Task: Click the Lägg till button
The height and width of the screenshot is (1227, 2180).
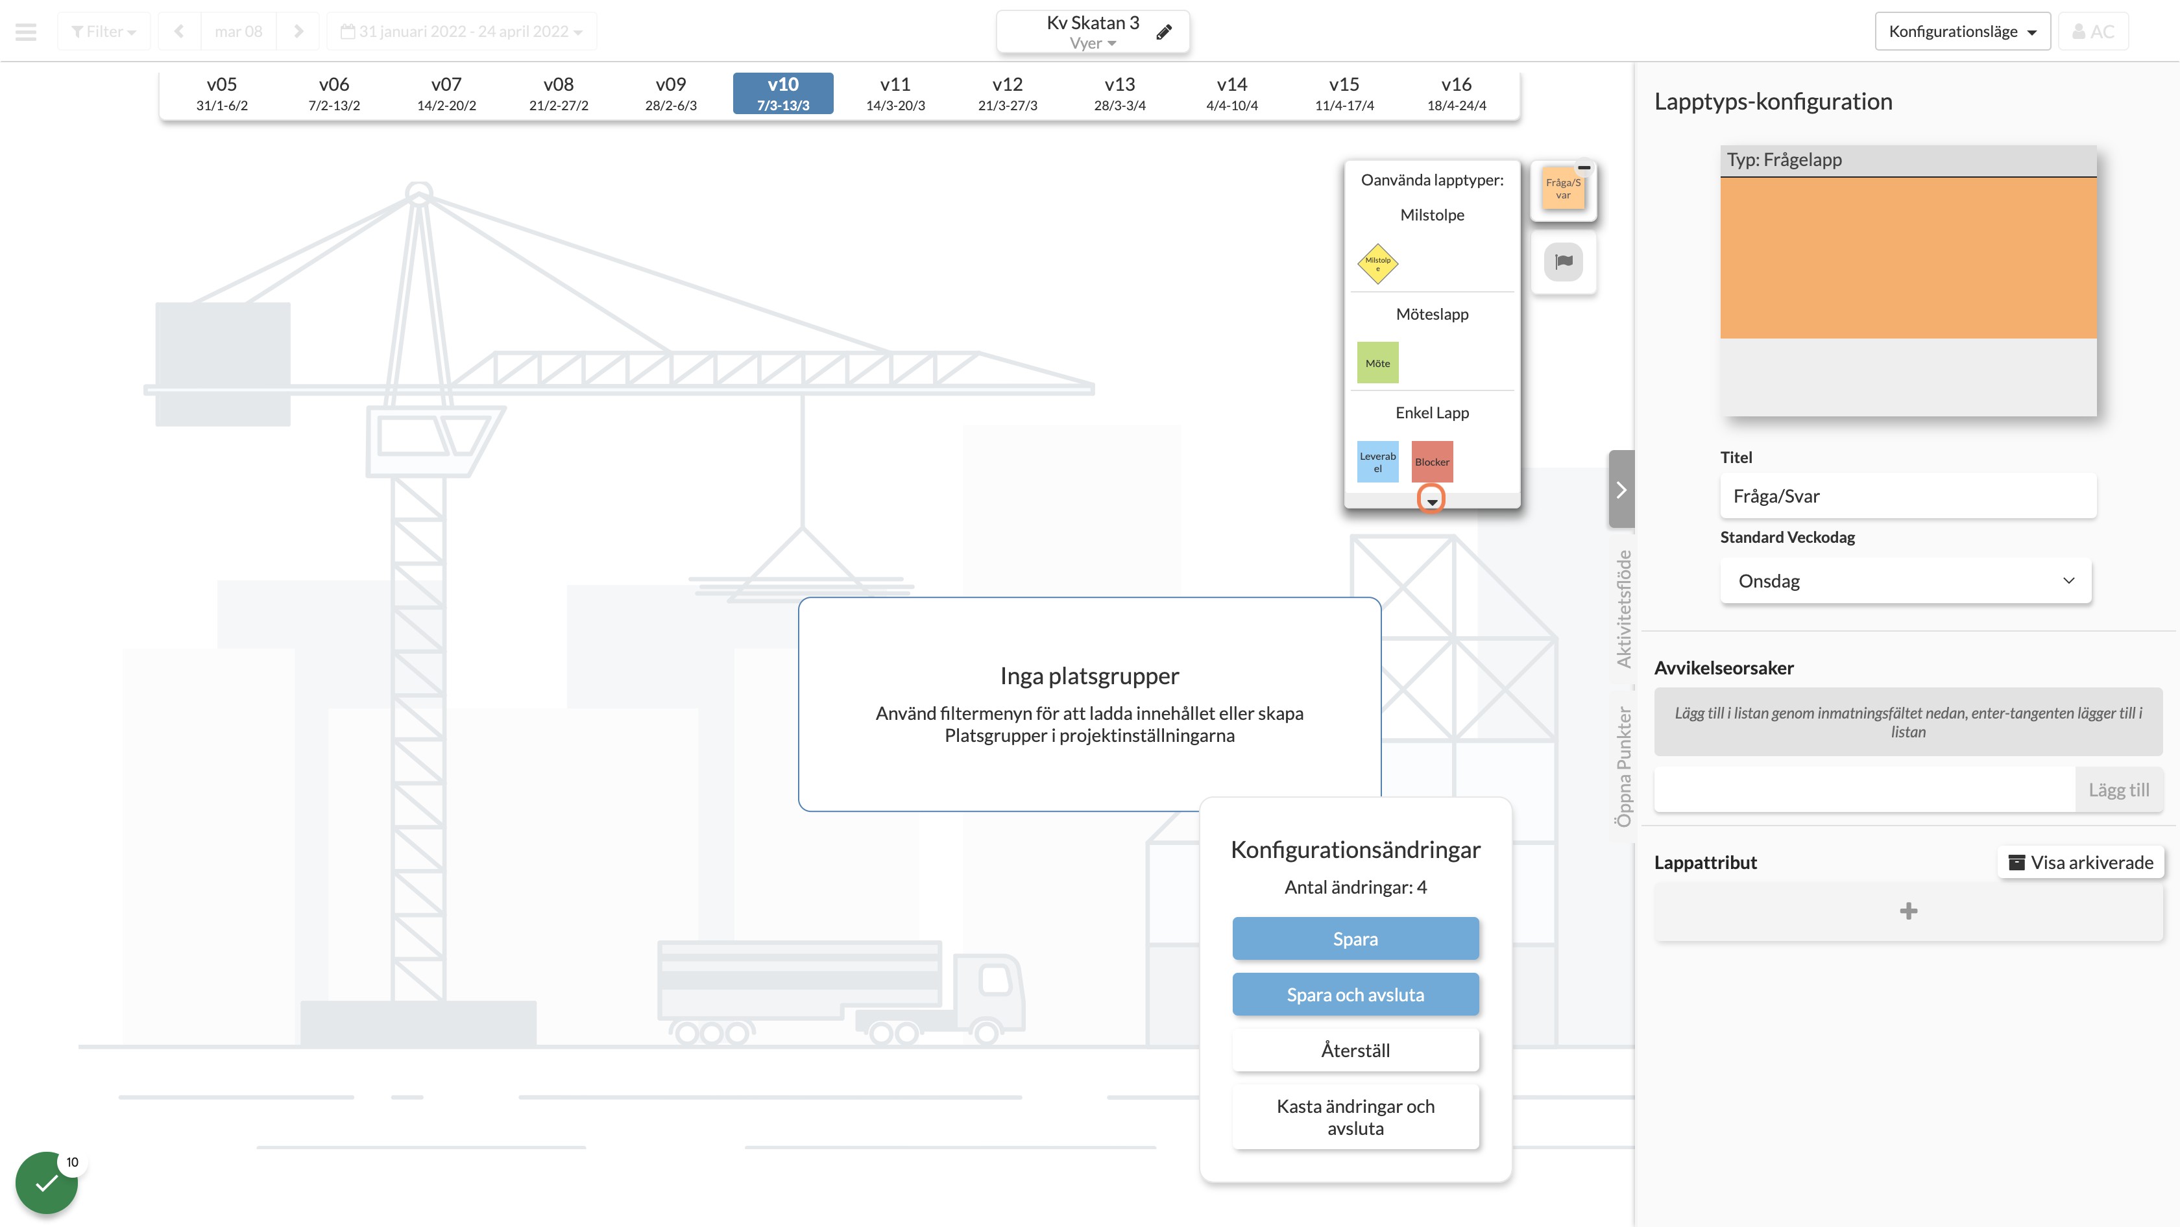Action: [x=2118, y=790]
